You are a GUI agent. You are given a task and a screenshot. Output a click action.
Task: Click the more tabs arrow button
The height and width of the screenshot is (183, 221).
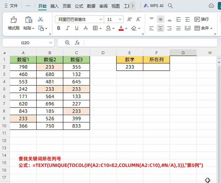coord(133,6)
